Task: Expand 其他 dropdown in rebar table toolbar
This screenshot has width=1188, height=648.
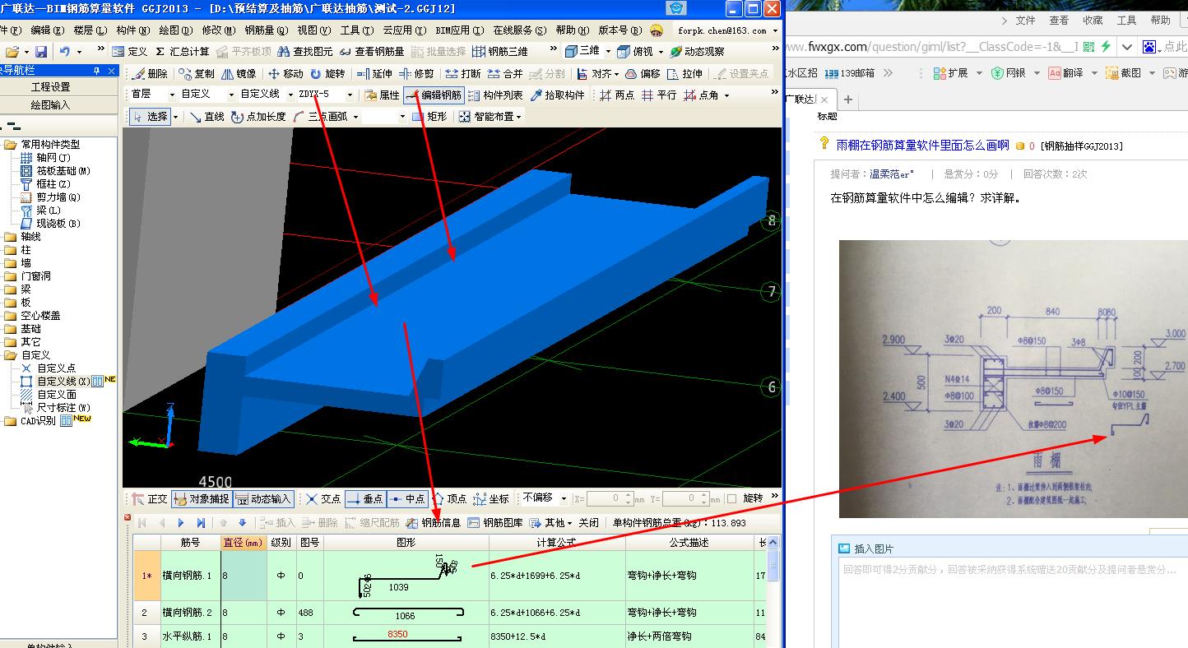Action: tap(569, 522)
